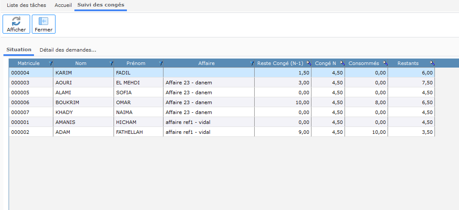Sort by the Affaire column header
The image size is (459, 210).
pyautogui.click(x=206, y=63)
